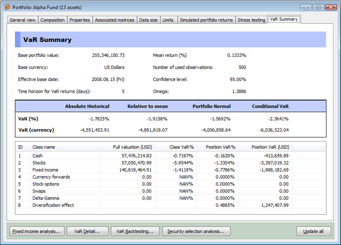Click the Position VaR% column header

pyautogui.click(x=217, y=147)
